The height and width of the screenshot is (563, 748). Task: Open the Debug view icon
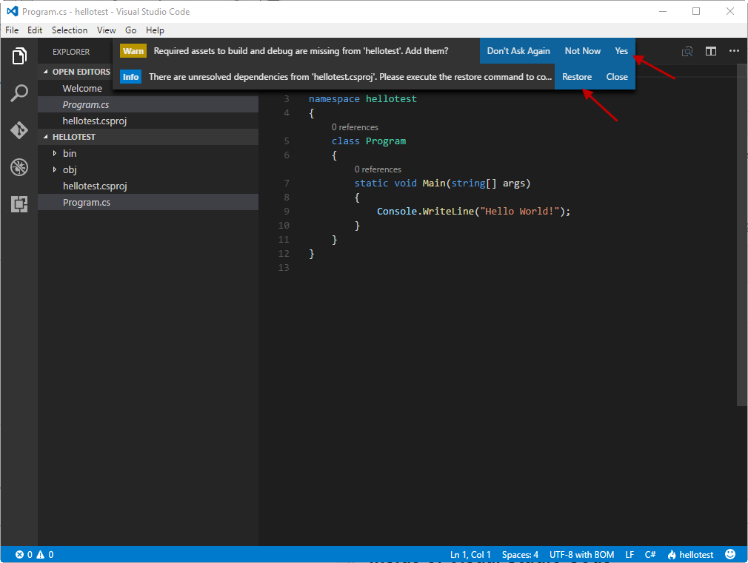click(x=19, y=166)
